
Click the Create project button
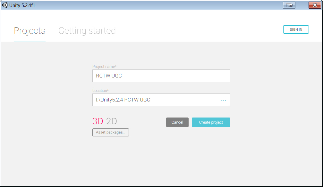[211, 122]
